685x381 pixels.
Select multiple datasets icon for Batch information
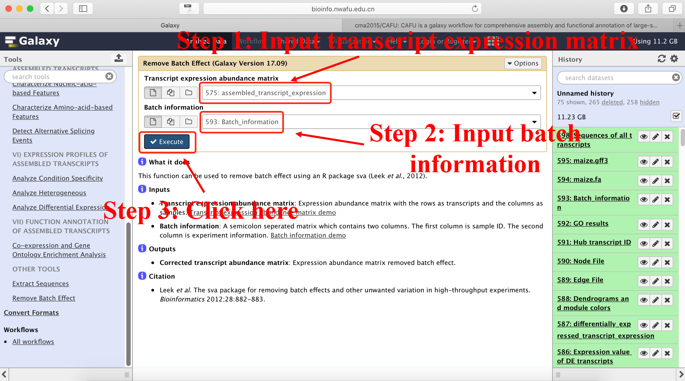pos(171,122)
